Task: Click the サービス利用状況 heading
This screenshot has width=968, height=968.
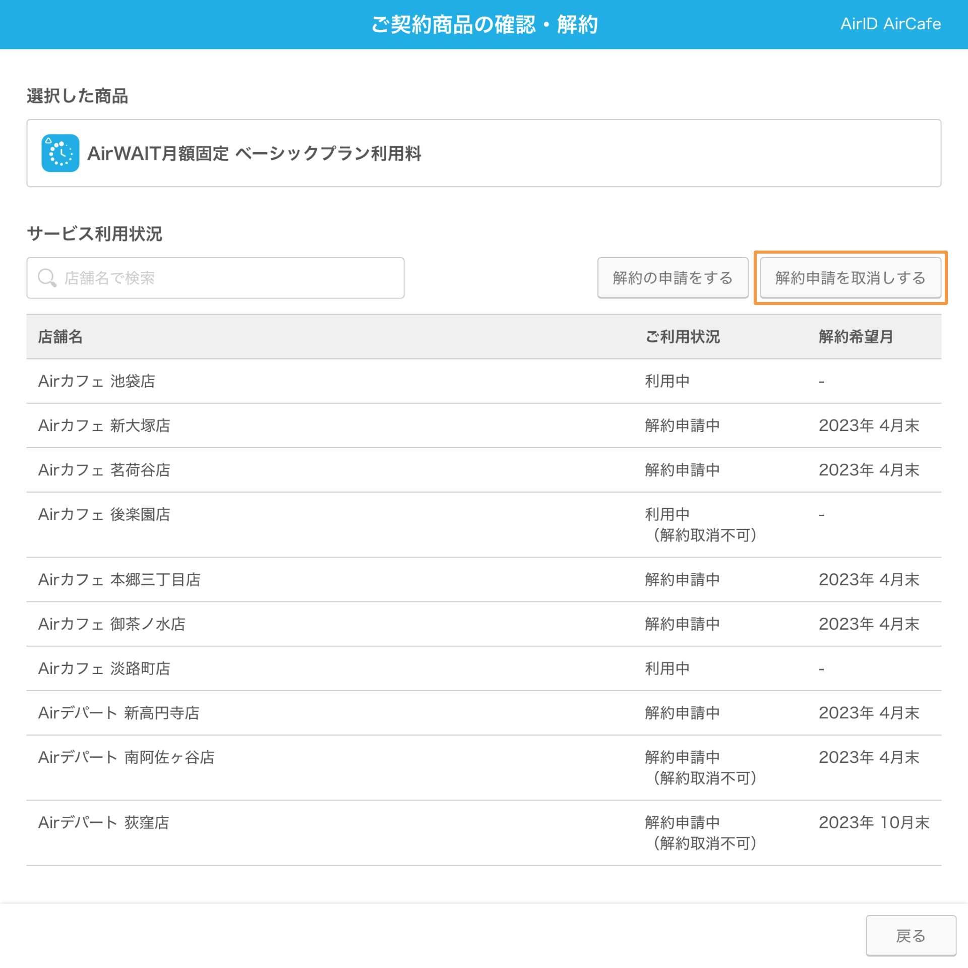Action: [95, 234]
